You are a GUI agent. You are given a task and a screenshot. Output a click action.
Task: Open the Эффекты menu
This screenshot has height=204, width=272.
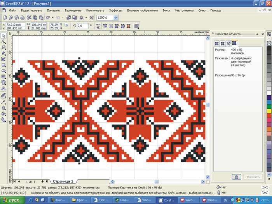tap(115, 10)
